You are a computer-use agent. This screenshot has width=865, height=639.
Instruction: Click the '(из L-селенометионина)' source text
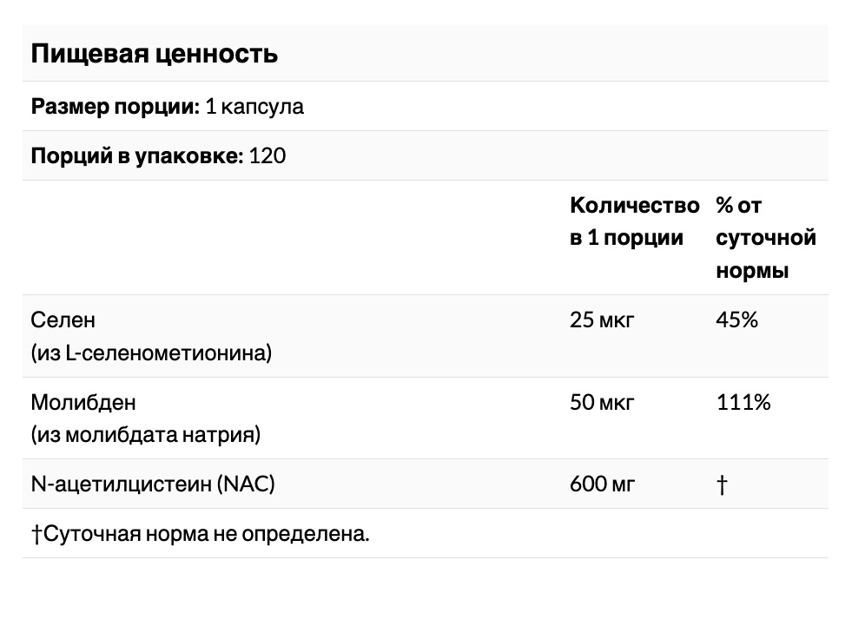pos(151,352)
